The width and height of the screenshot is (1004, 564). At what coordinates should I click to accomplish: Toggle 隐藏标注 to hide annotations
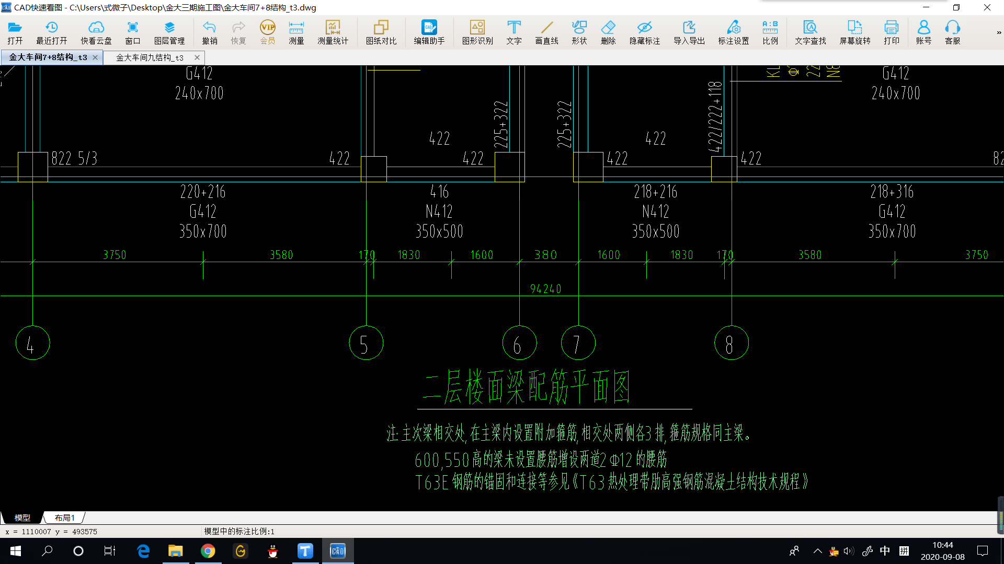(x=645, y=31)
